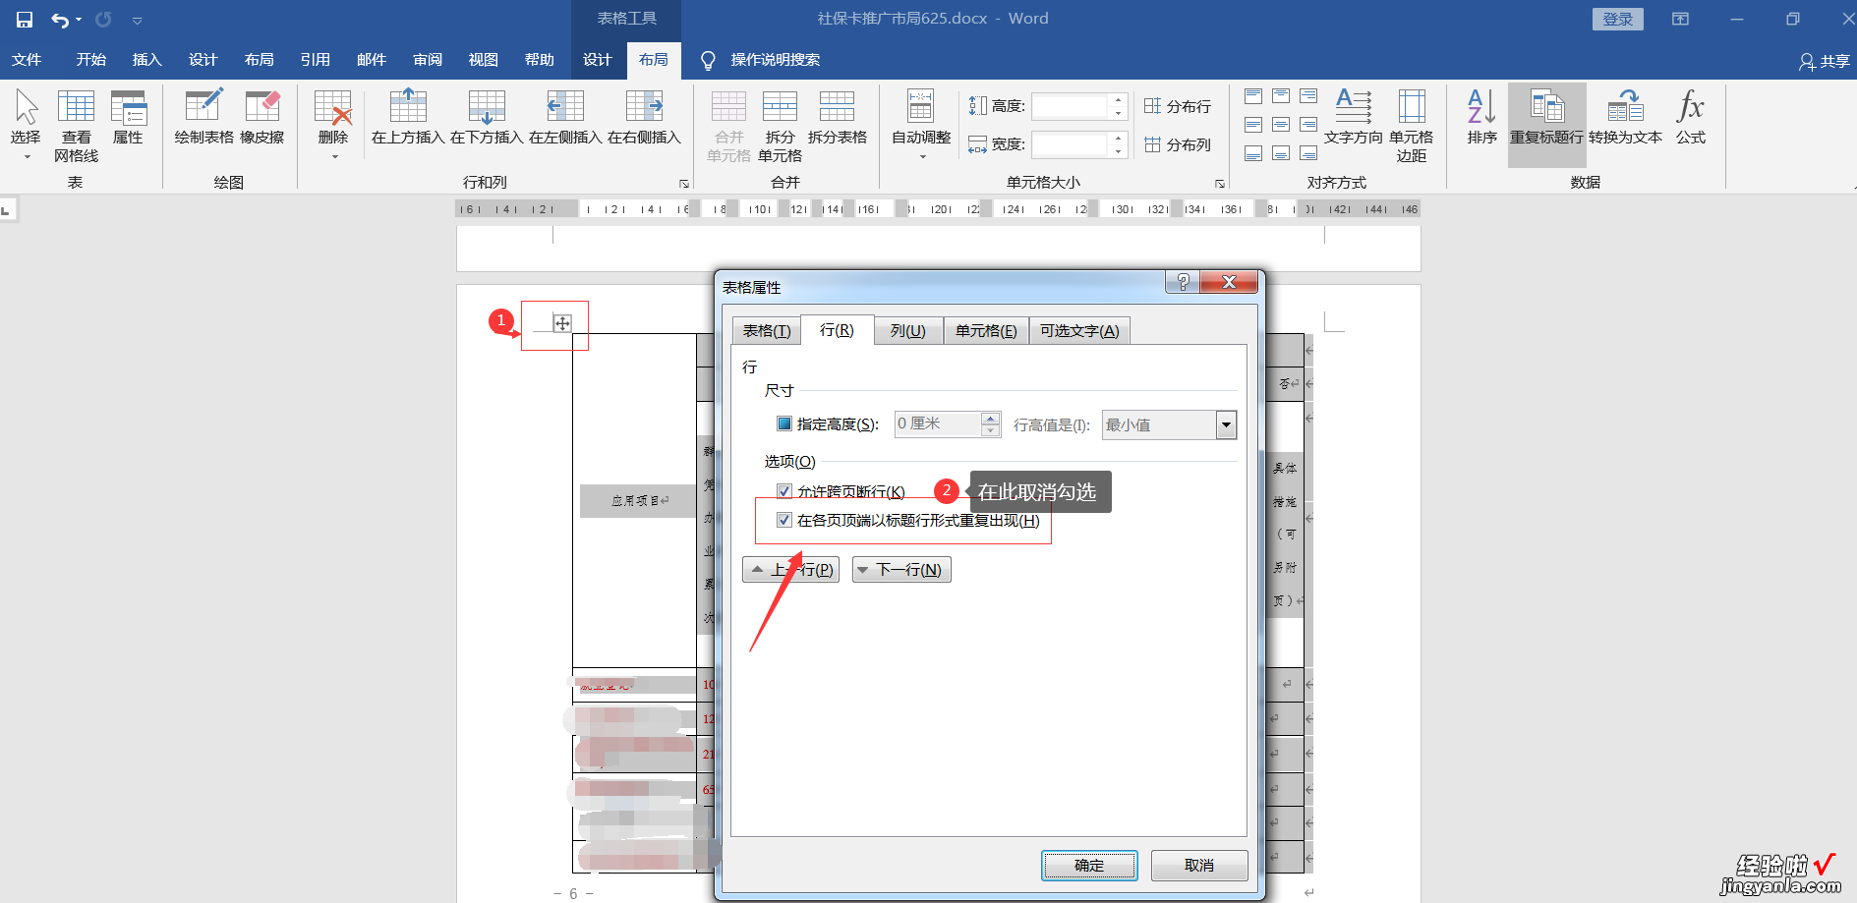
Task: Open the File (文件) menu
Action: click(x=27, y=60)
